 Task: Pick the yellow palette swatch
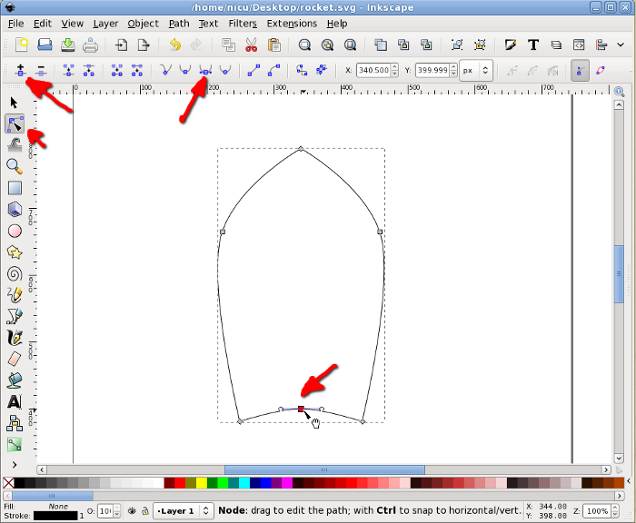point(202,483)
